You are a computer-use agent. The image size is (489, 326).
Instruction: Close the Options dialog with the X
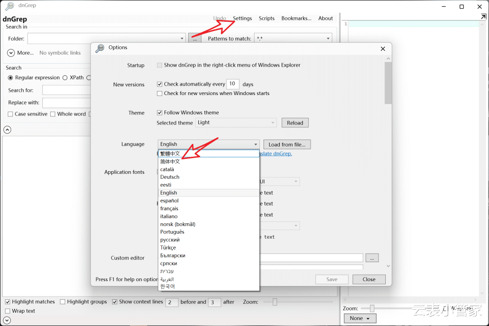[x=383, y=48]
